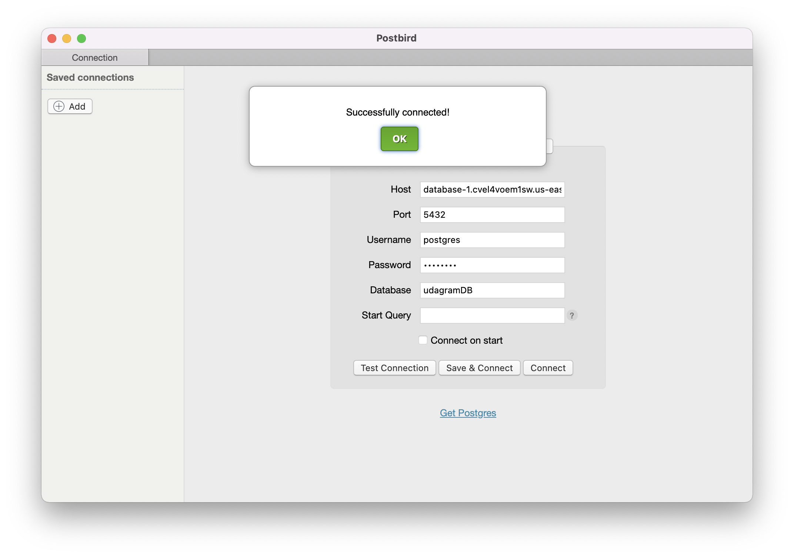Click the Username field showing postgres
Image resolution: width=794 pixels, height=557 pixels.
(492, 240)
